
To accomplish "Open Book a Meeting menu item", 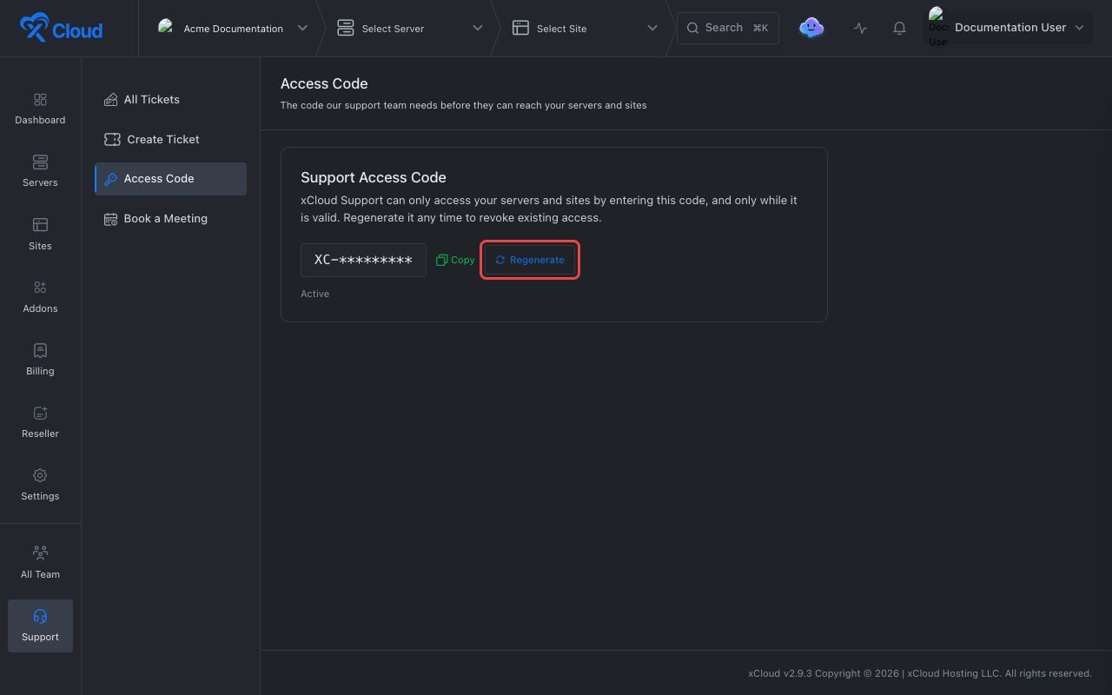I will (170, 219).
